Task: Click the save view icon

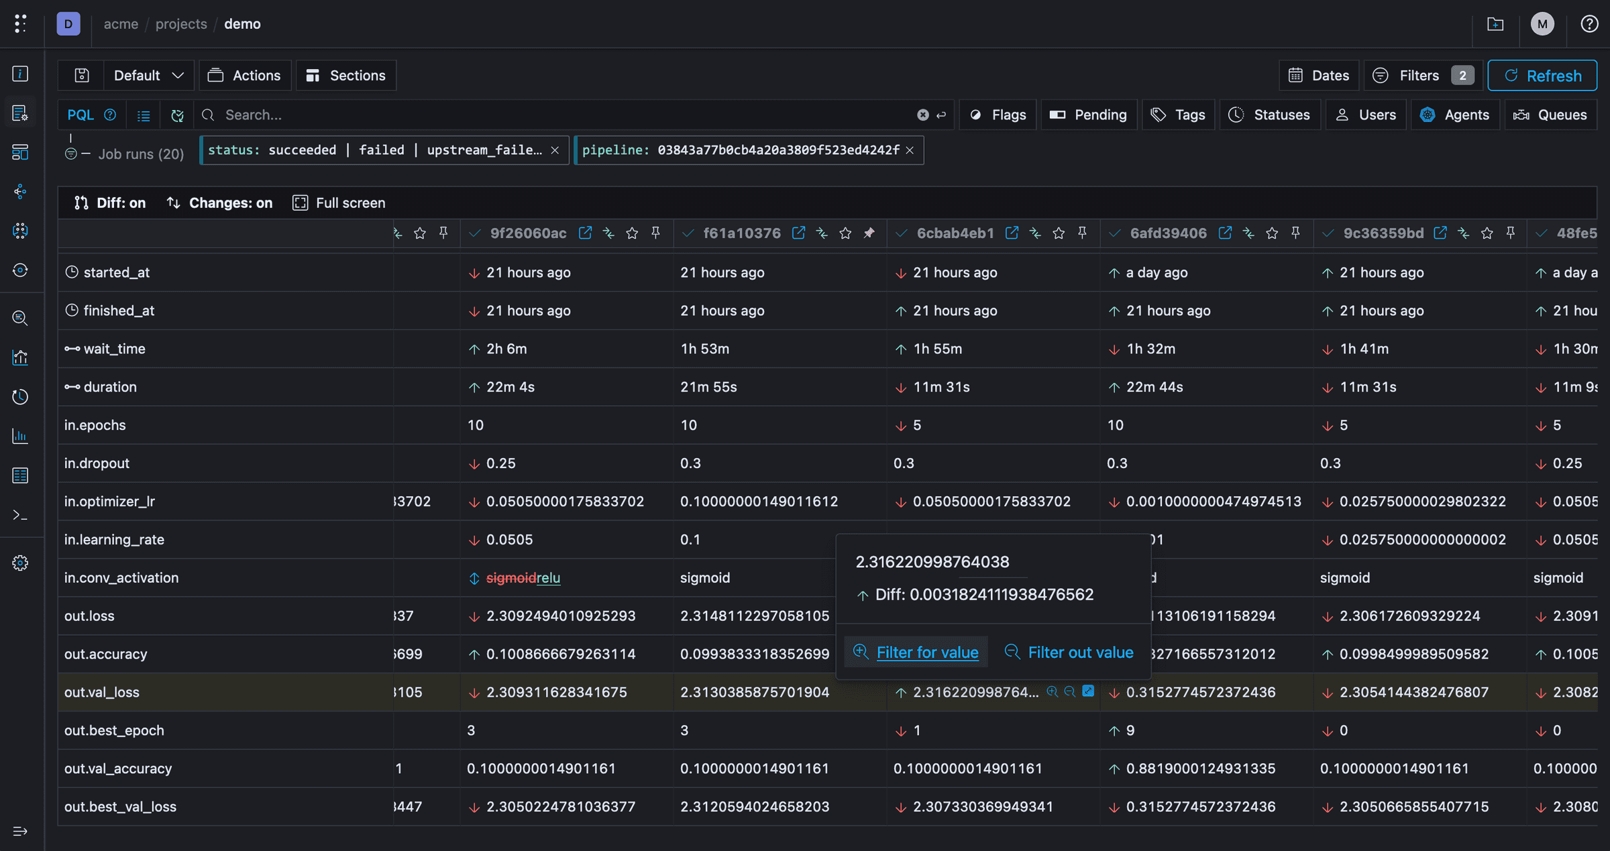Action: (x=82, y=75)
